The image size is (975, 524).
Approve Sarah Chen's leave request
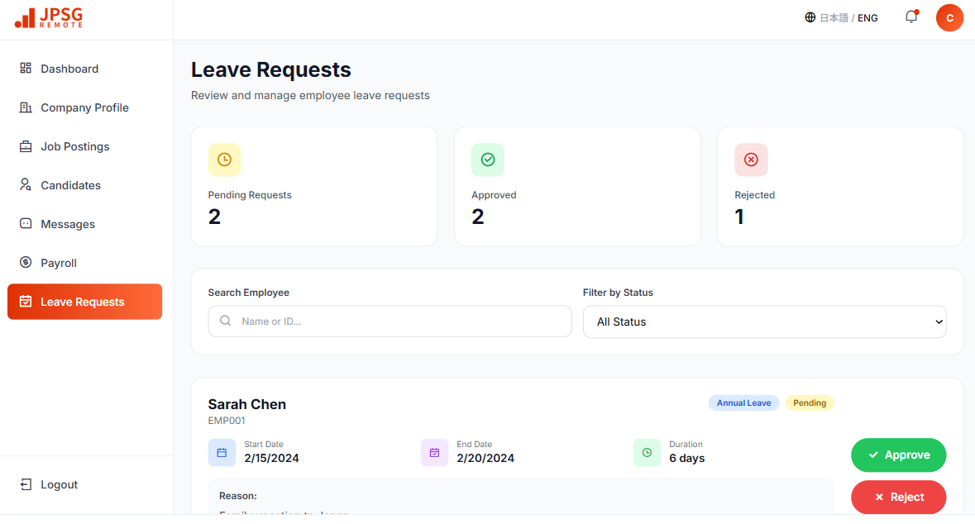898,455
